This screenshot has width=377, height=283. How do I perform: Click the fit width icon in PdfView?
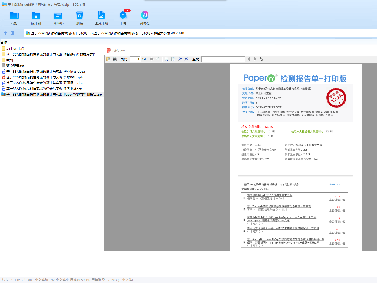point(166,59)
